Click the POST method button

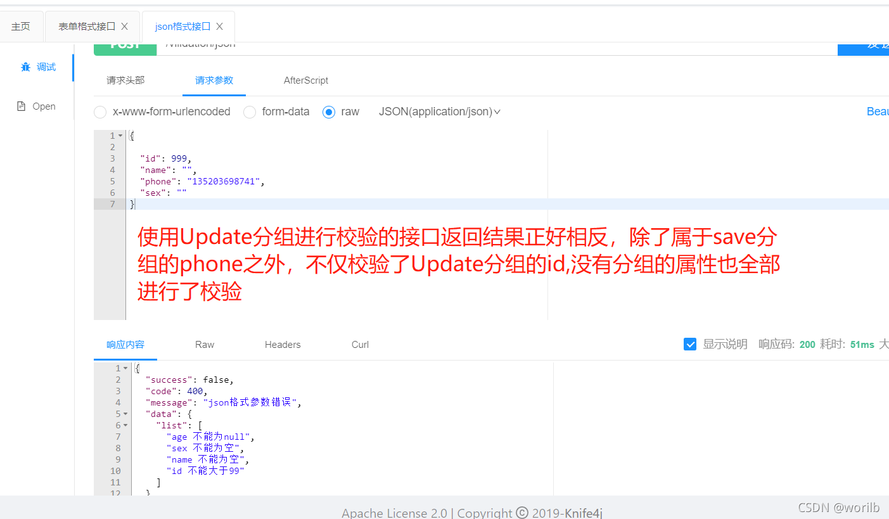pos(125,49)
